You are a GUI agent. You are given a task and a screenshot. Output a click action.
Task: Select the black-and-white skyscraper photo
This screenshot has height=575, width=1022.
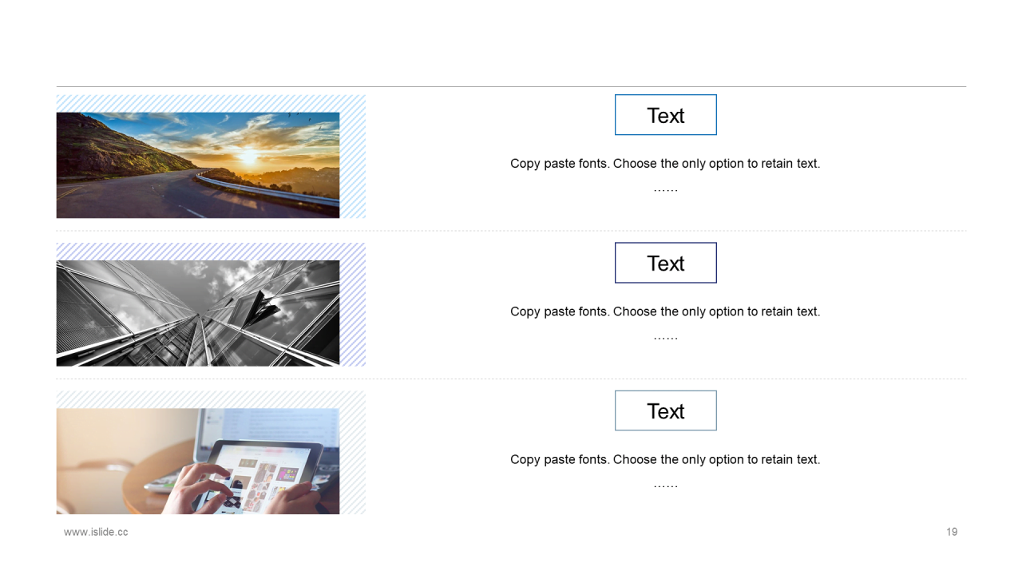(198, 313)
